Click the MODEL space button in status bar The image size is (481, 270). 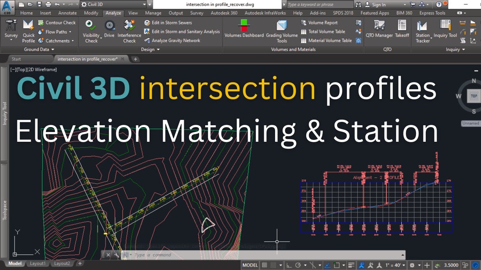250,265
